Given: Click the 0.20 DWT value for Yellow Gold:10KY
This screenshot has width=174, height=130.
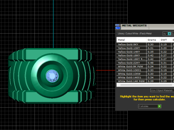Looking at the screenshot, I should [163, 48].
